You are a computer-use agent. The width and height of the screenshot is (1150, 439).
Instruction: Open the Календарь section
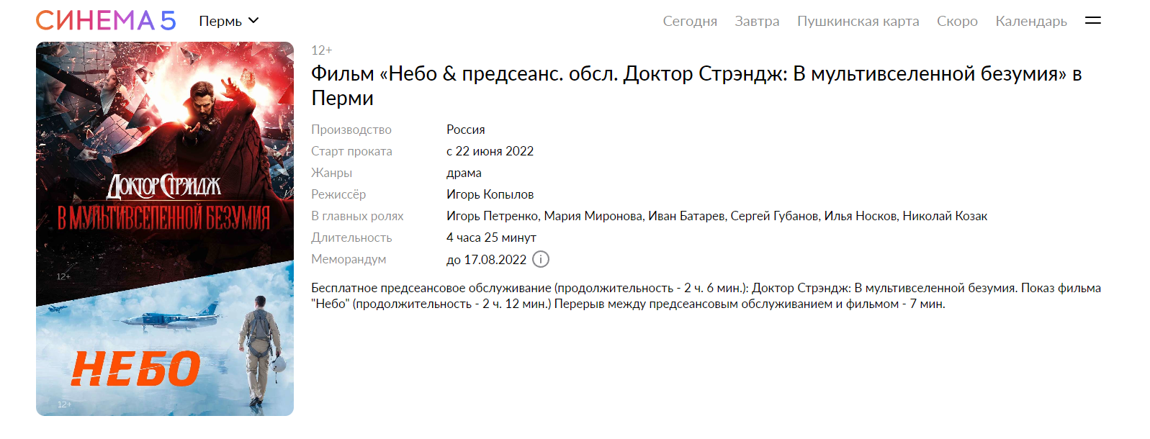click(x=1031, y=21)
